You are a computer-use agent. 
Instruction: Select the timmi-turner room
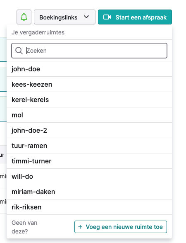tap(89, 161)
